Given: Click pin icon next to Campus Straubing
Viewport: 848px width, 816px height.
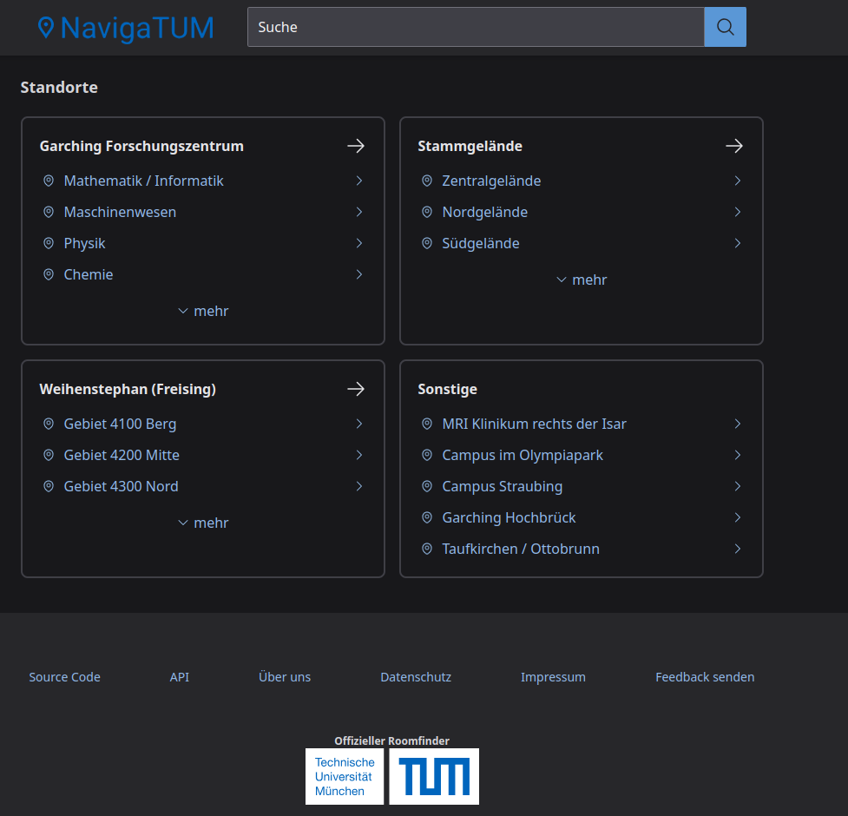Looking at the screenshot, I should click(x=427, y=487).
